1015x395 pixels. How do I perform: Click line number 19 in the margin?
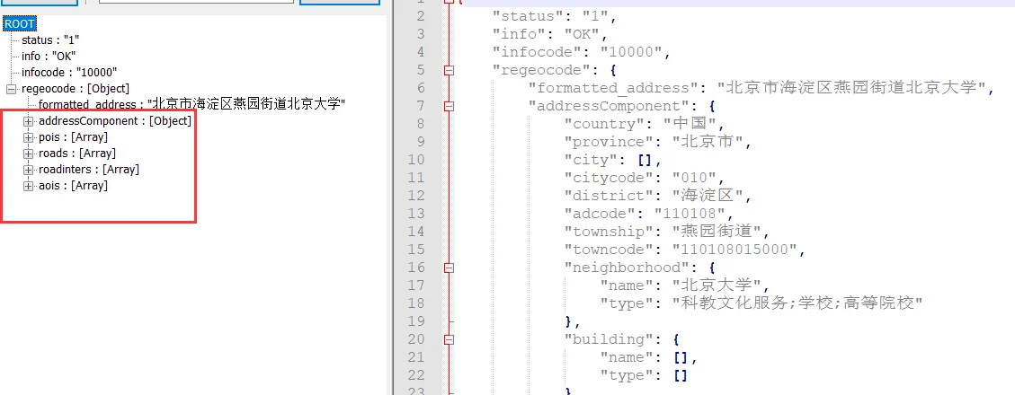(x=416, y=321)
